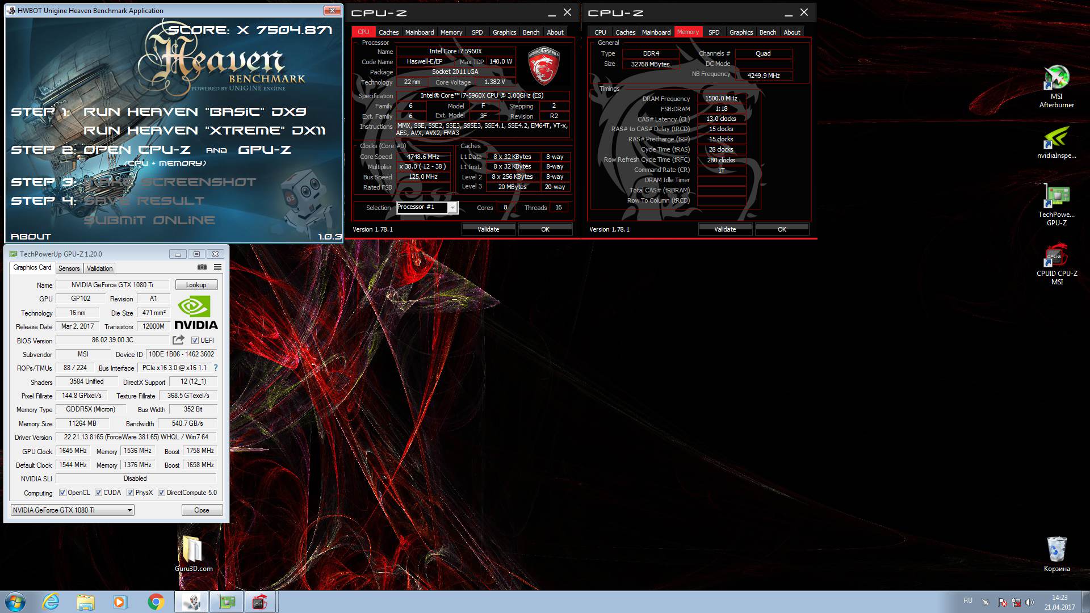Screen dimensions: 1090x613
Task: Click OK in the left CPU-Z window
Action: pyautogui.click(x=545, y=229)
